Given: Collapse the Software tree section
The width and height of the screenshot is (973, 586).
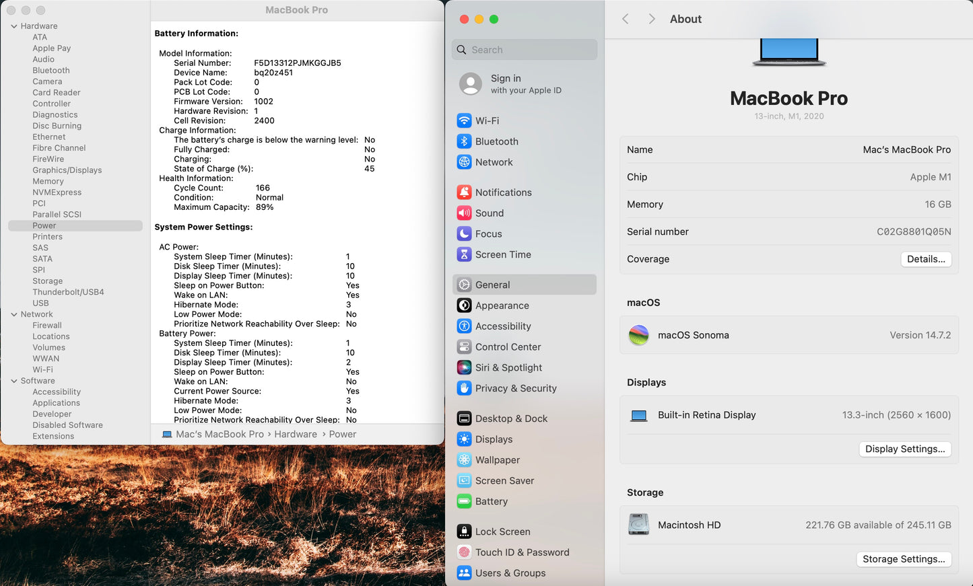Looking at the screenshot, I should tap(14, 381).
